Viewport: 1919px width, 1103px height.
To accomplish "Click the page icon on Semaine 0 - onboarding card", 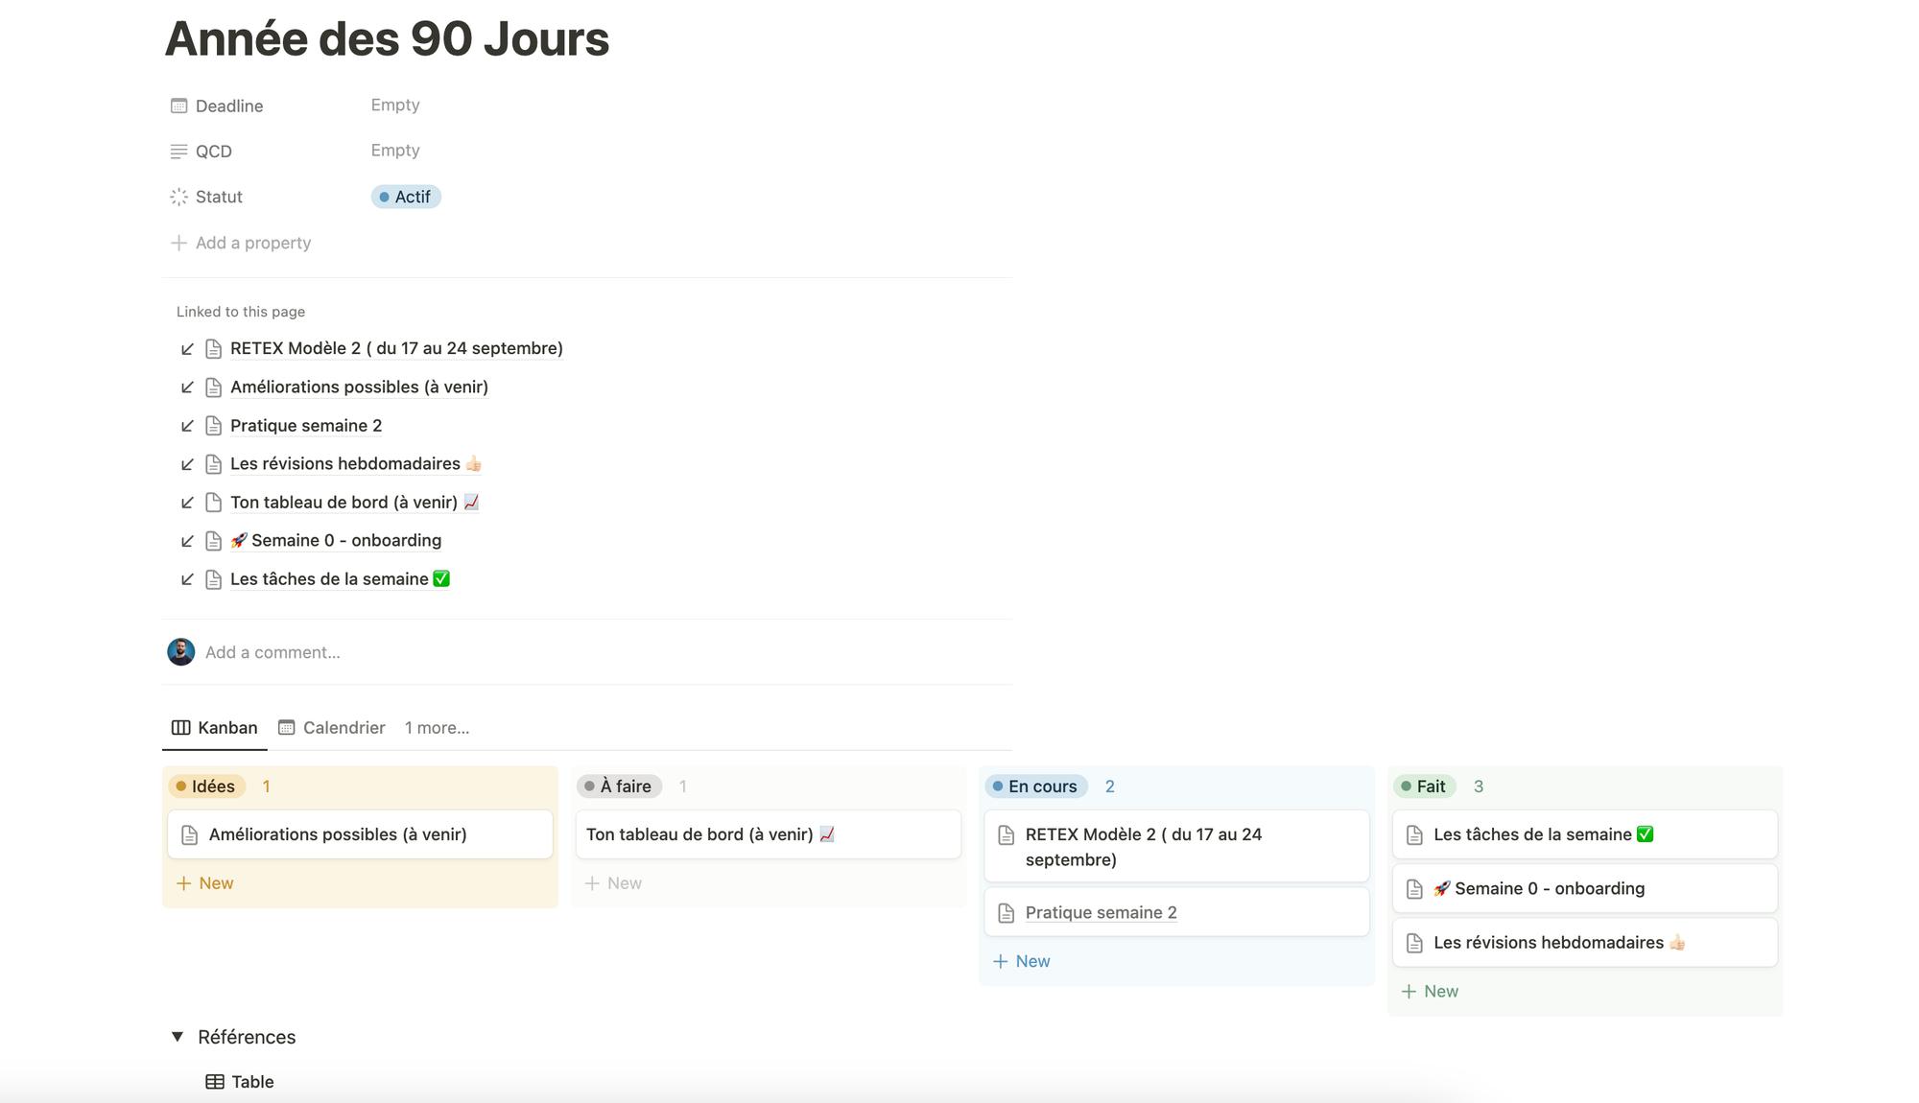I will coord(1414,888).
